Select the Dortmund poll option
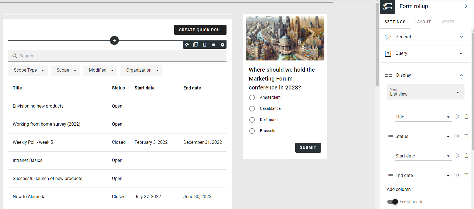Viewport: 474px width, 209px height. tap(252, 120)
